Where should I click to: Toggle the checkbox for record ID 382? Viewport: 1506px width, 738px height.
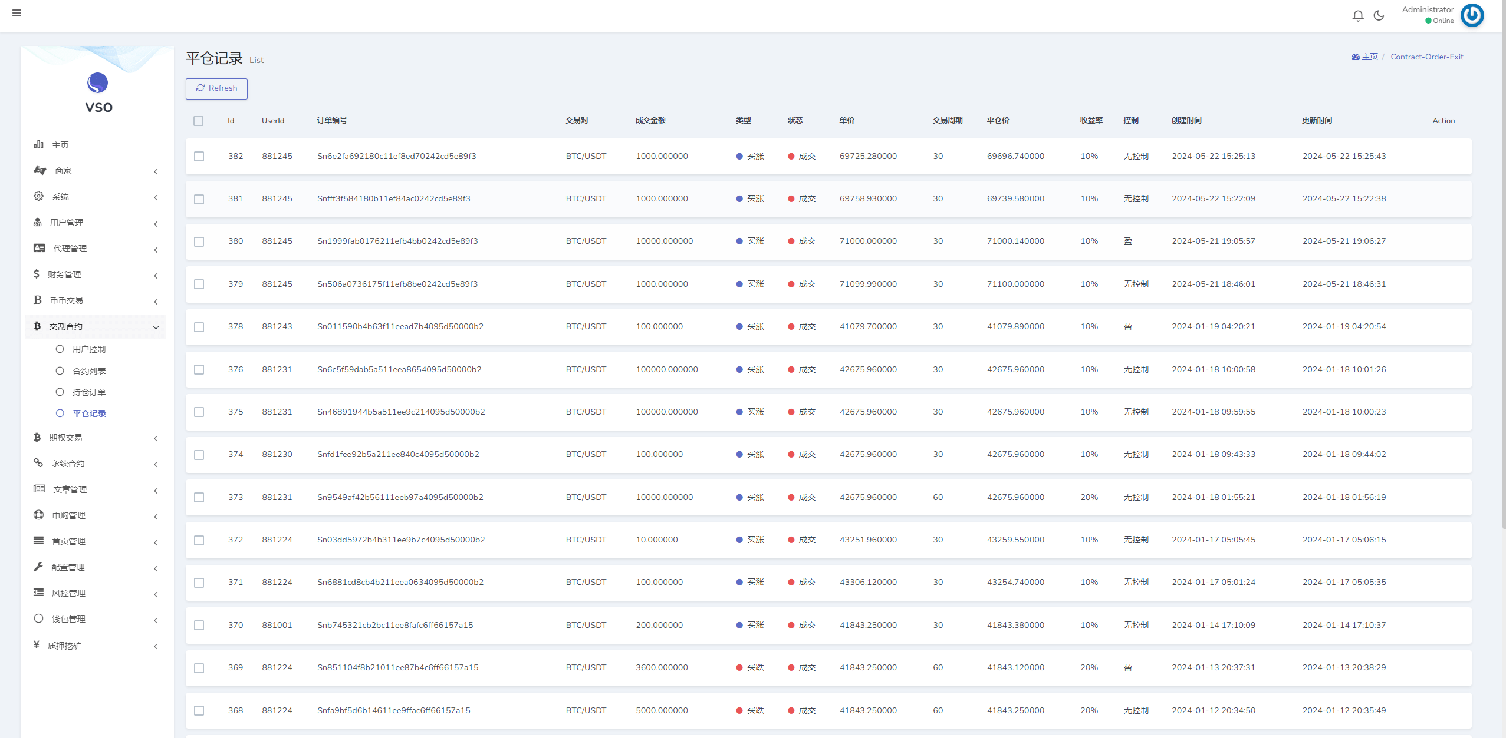point(200,157)
